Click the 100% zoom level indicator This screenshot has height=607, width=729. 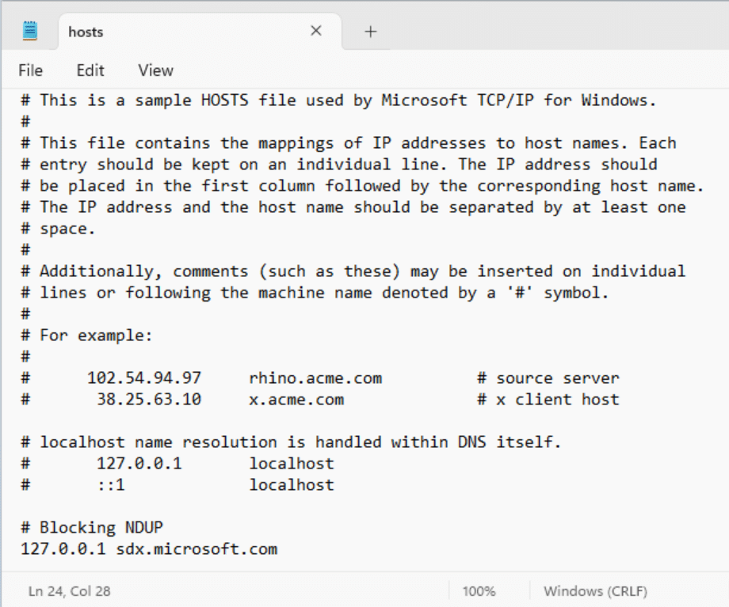(x=479, y=591)
